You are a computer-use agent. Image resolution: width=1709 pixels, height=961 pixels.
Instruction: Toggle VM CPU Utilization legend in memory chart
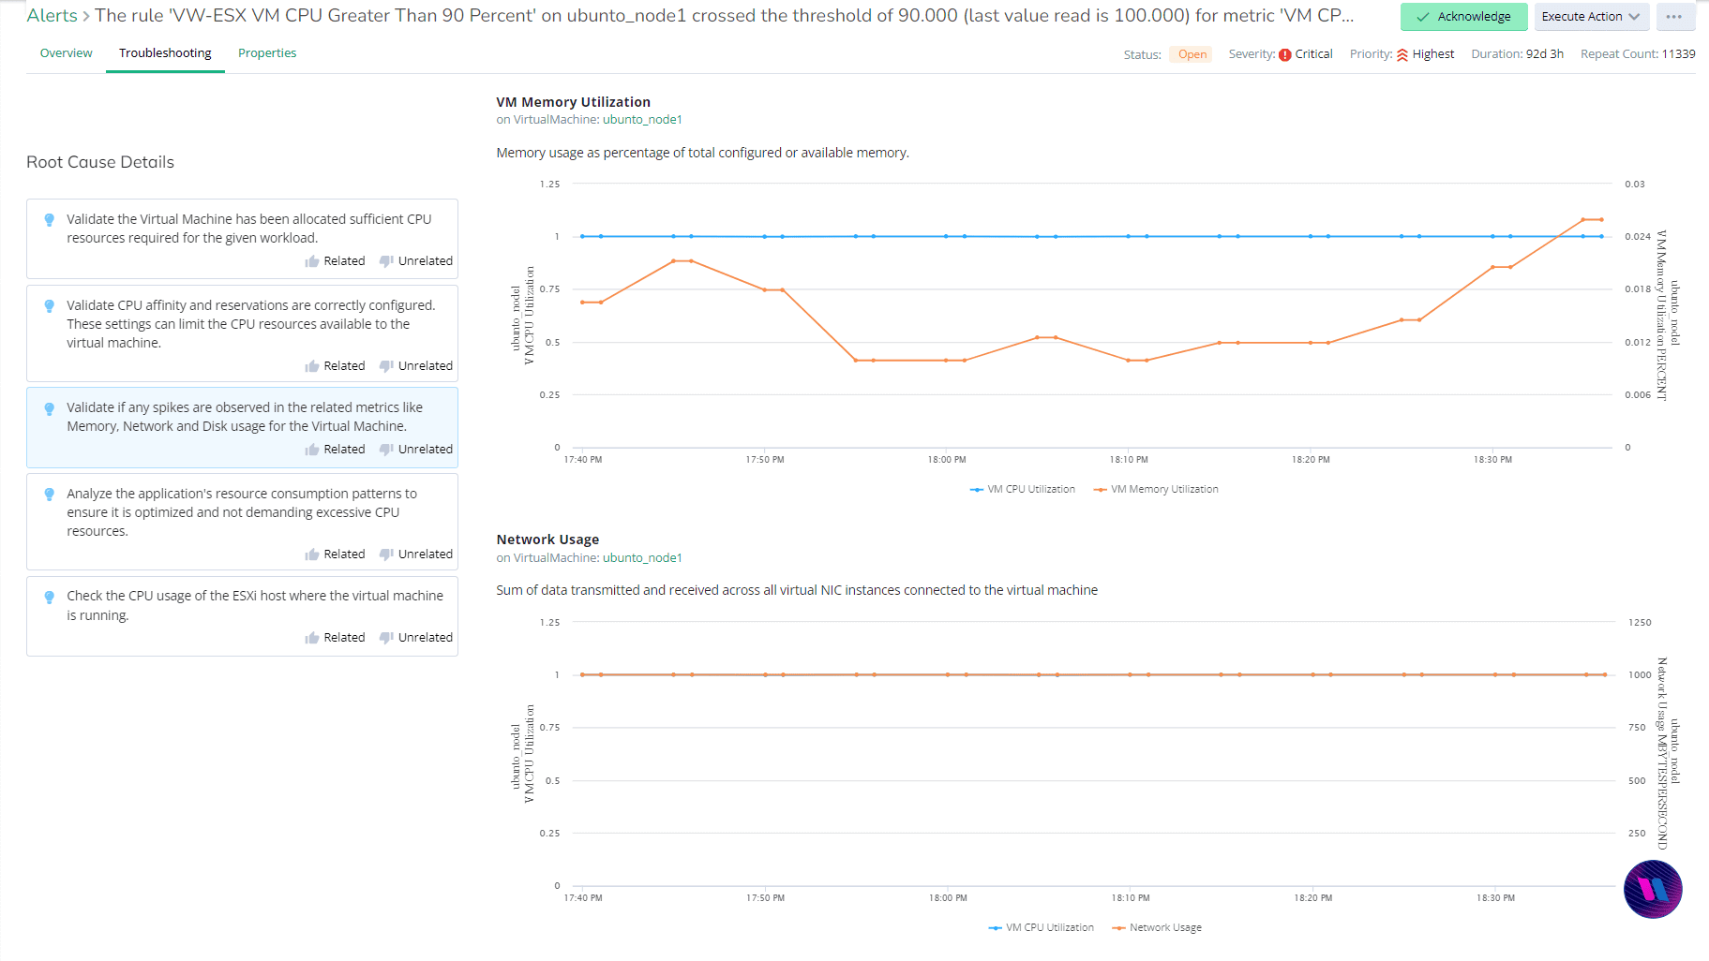click(1023, 490)
